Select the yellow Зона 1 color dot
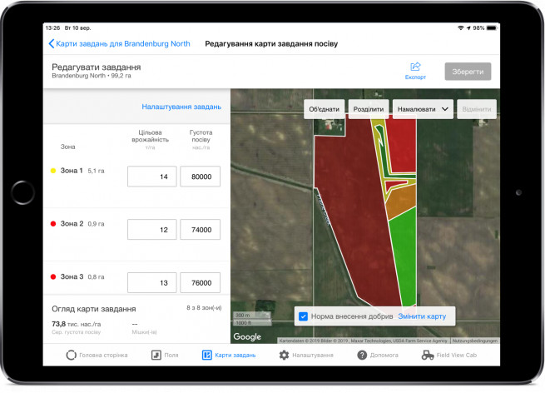 [x=53, y=171]
